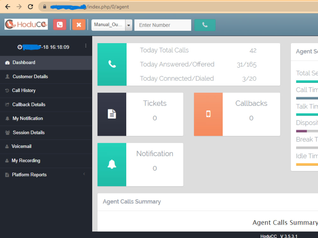Click the orange X button in header
Viewport: 318px width, 238px height.
pyautogui.click(x=79, y=25)
